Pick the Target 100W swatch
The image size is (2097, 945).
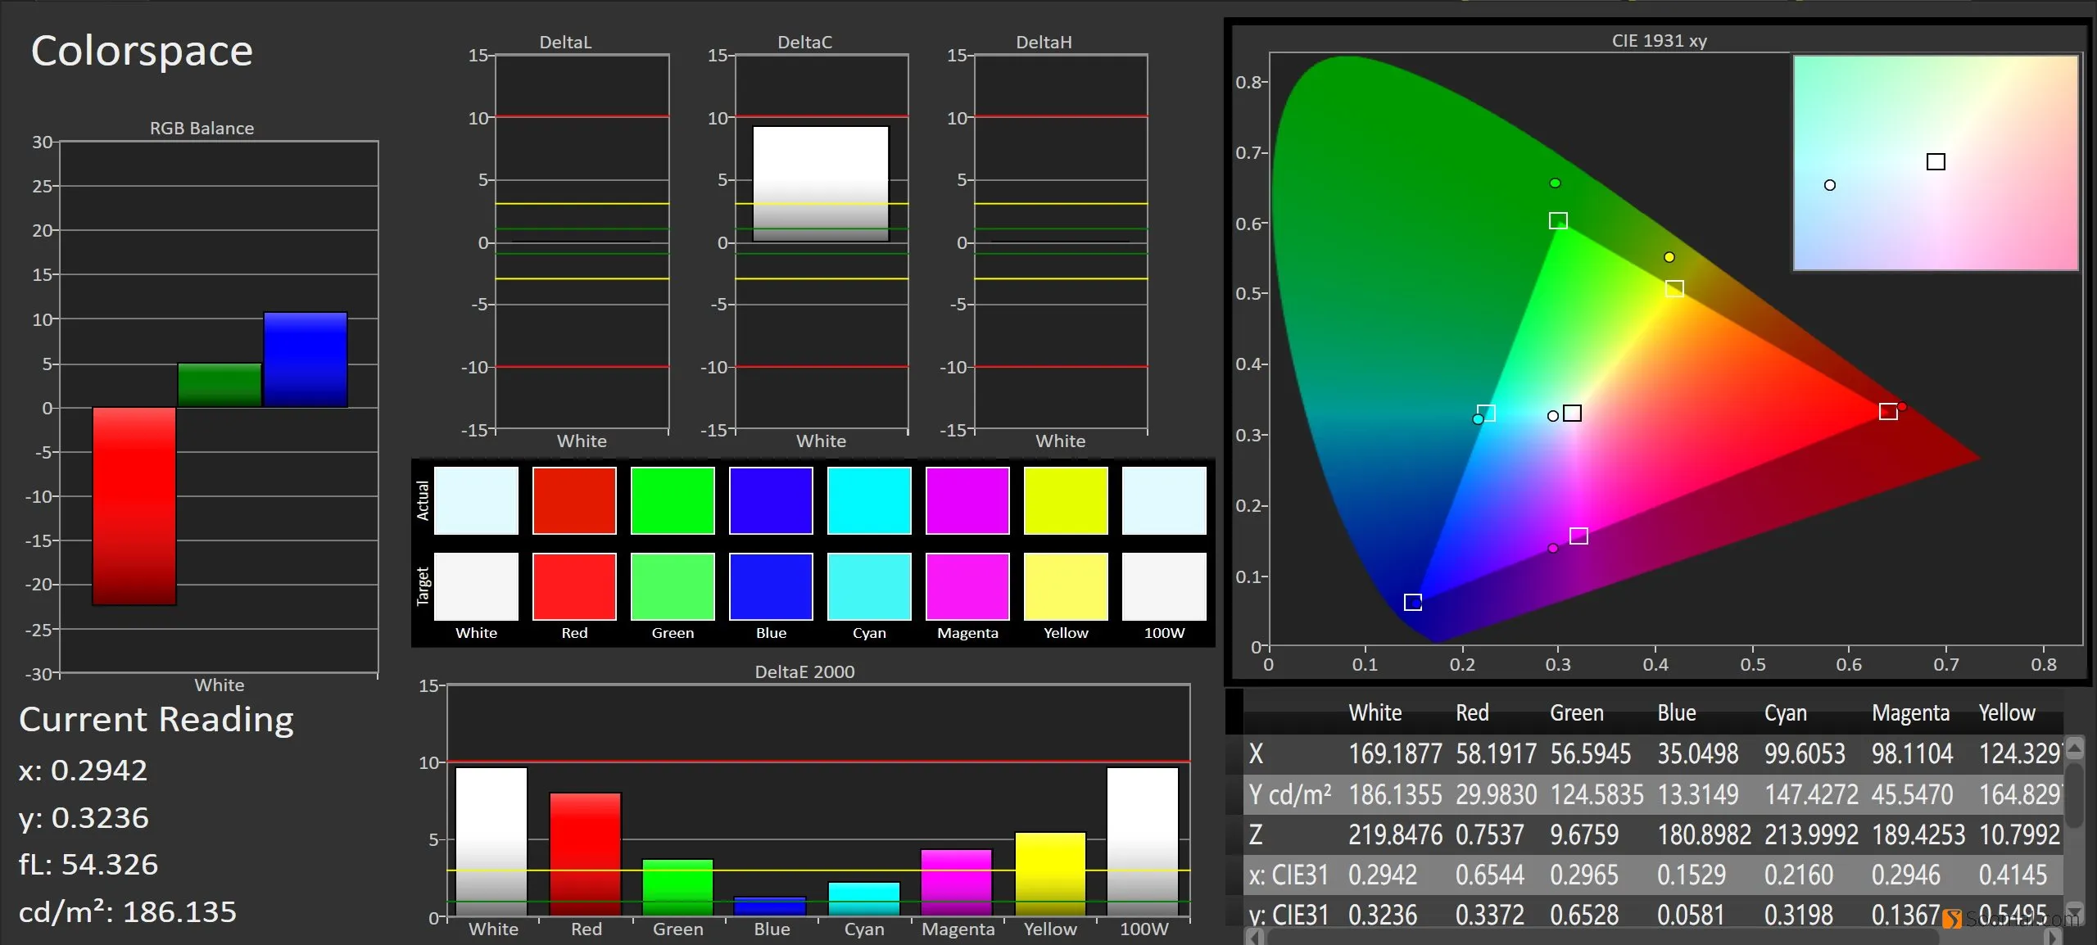(x=1164, y=586)
